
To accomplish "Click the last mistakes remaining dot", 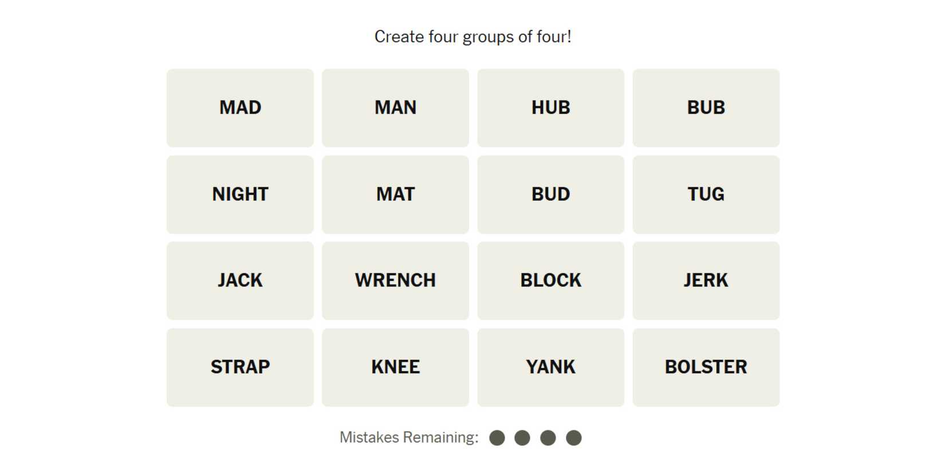I will point(573,438).
